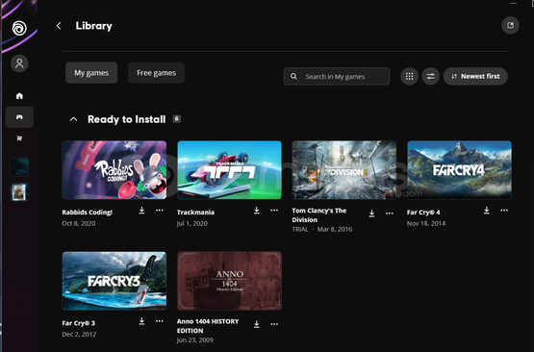Click the Search in My games field
This screenshot has height=352, width=534.
pyautogui.click(x=337, y=76)
